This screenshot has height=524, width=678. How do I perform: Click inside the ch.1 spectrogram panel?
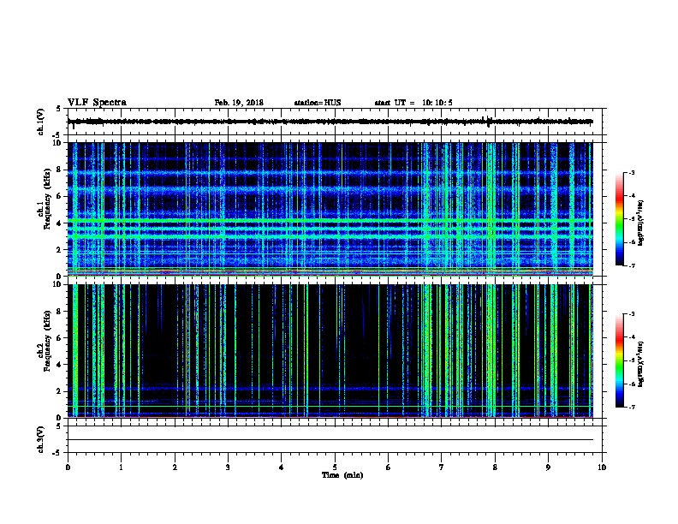[x=330, y=209]
